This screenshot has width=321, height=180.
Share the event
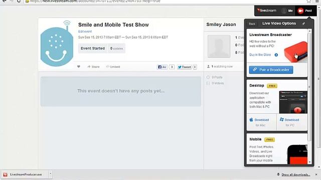click(93, 66)
